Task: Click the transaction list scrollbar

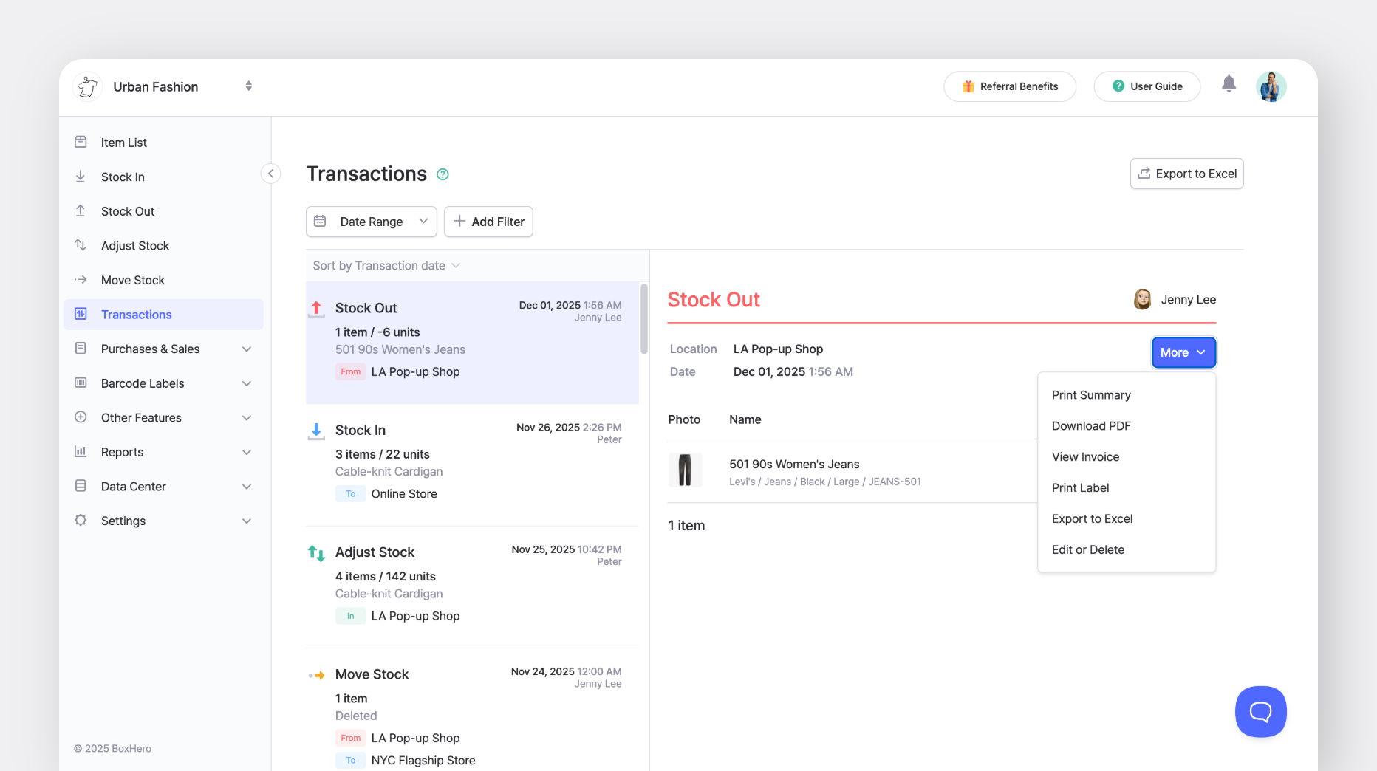Action: [643, 319]
